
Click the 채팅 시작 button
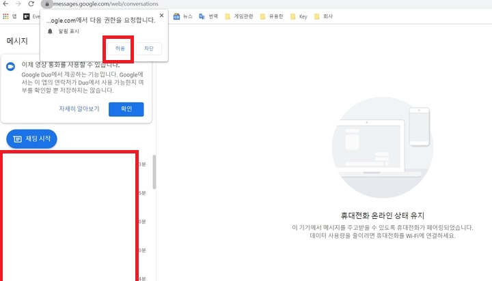pyautogui.click(x=31, y=138)
